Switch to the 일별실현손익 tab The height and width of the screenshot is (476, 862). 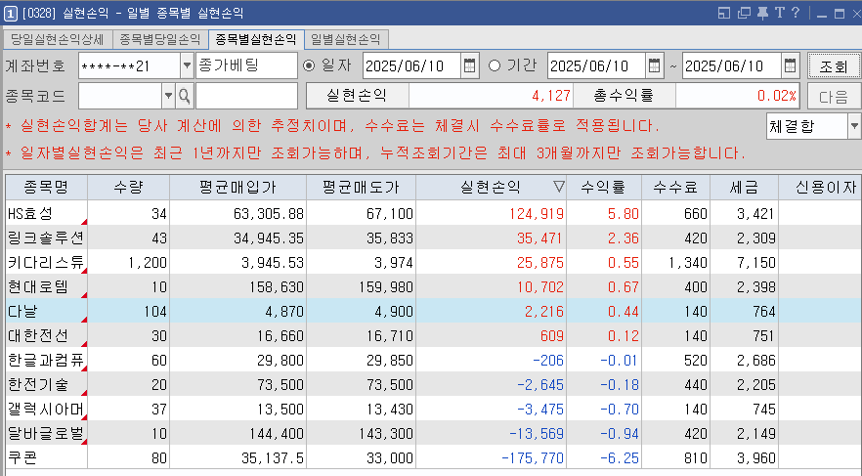tap(345, 39)
